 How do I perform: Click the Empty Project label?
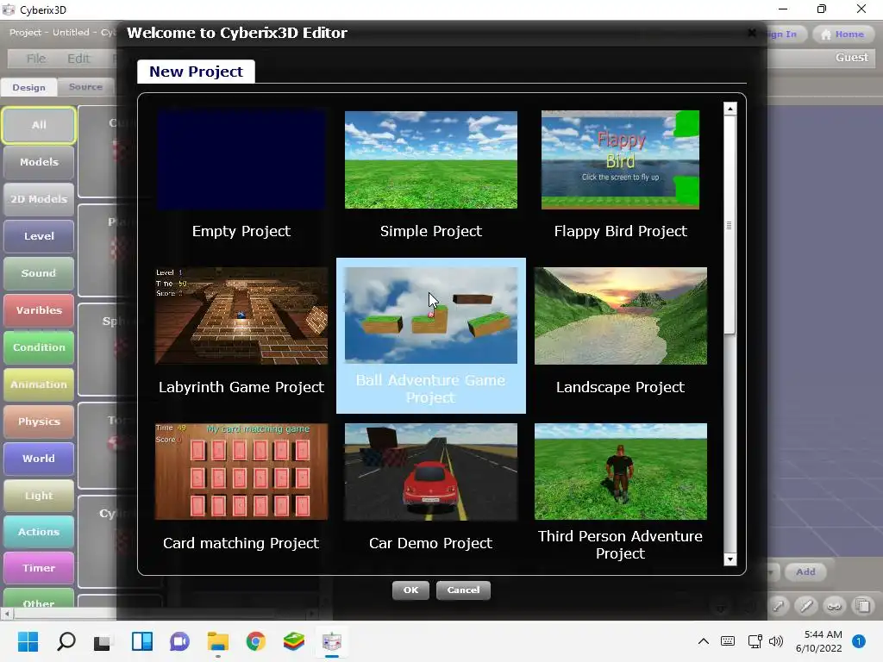coord(241,231)
